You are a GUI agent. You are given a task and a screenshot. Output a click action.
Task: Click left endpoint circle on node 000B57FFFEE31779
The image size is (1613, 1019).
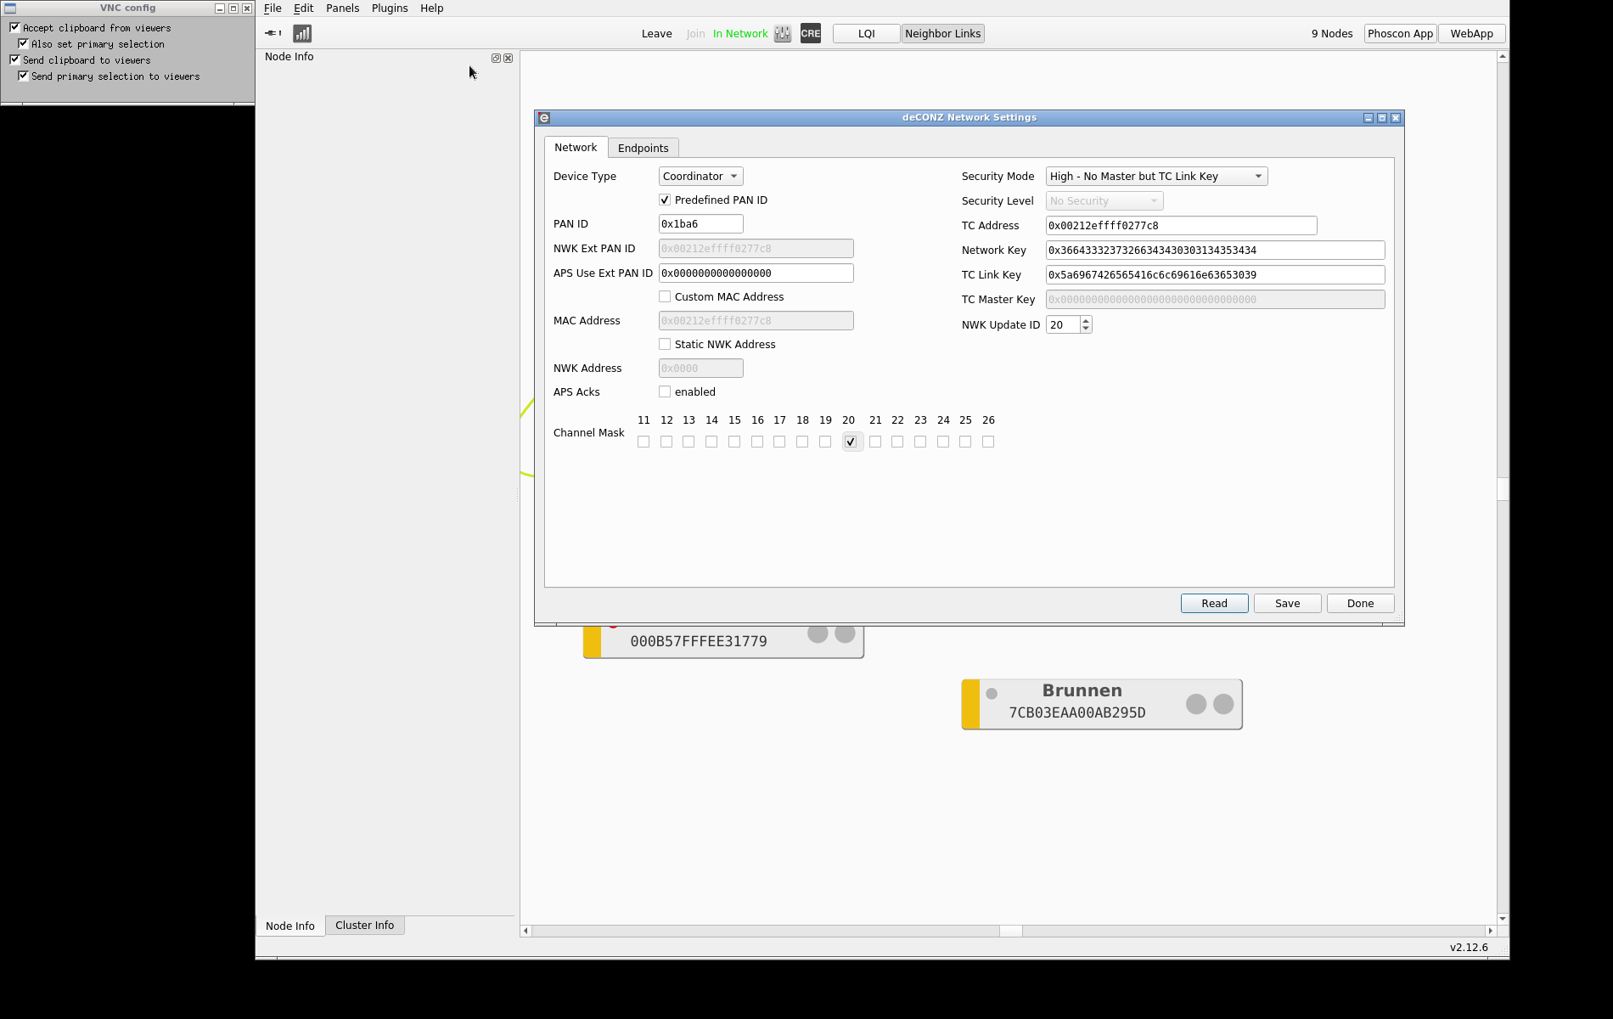pos(818,633)
